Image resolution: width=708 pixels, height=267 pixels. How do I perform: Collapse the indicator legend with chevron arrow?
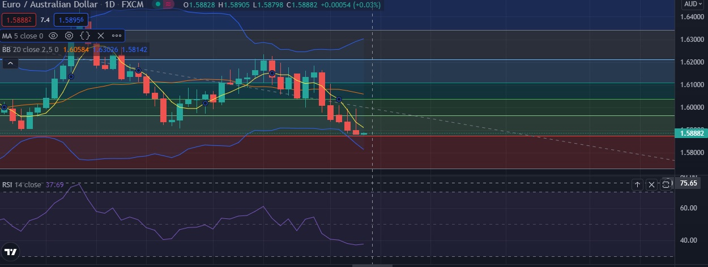pyautogui.click(x=10, y=63)
